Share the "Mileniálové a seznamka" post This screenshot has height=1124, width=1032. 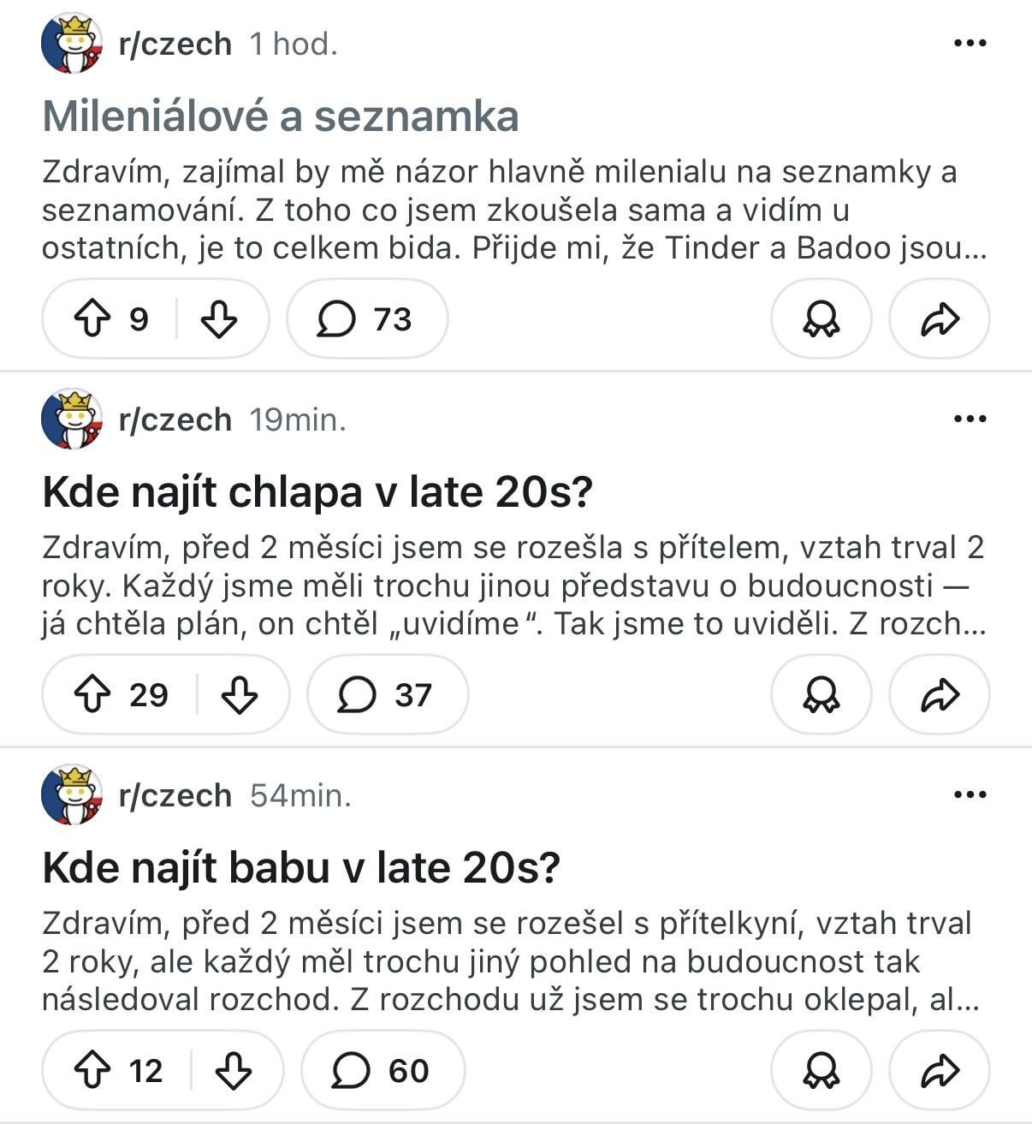pyautogui.click(x=939, y=319)
